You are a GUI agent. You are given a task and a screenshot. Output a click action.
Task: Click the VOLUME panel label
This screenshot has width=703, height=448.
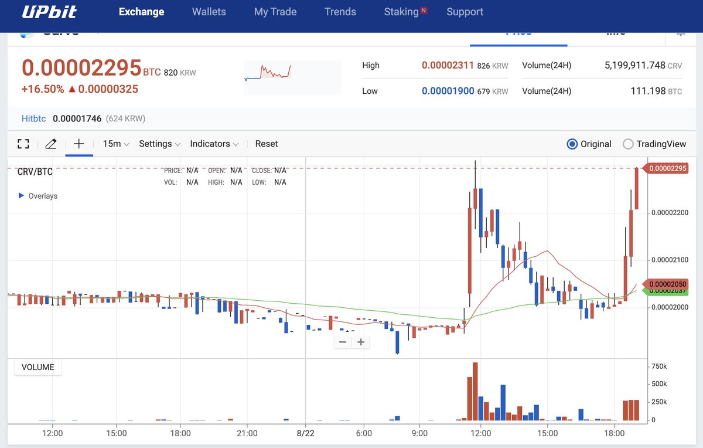38,368
